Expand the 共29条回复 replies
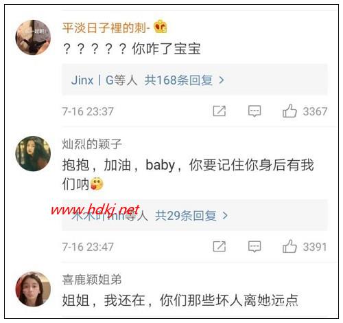This screenshot has height=323, width=343. click(x=186, y=216)
